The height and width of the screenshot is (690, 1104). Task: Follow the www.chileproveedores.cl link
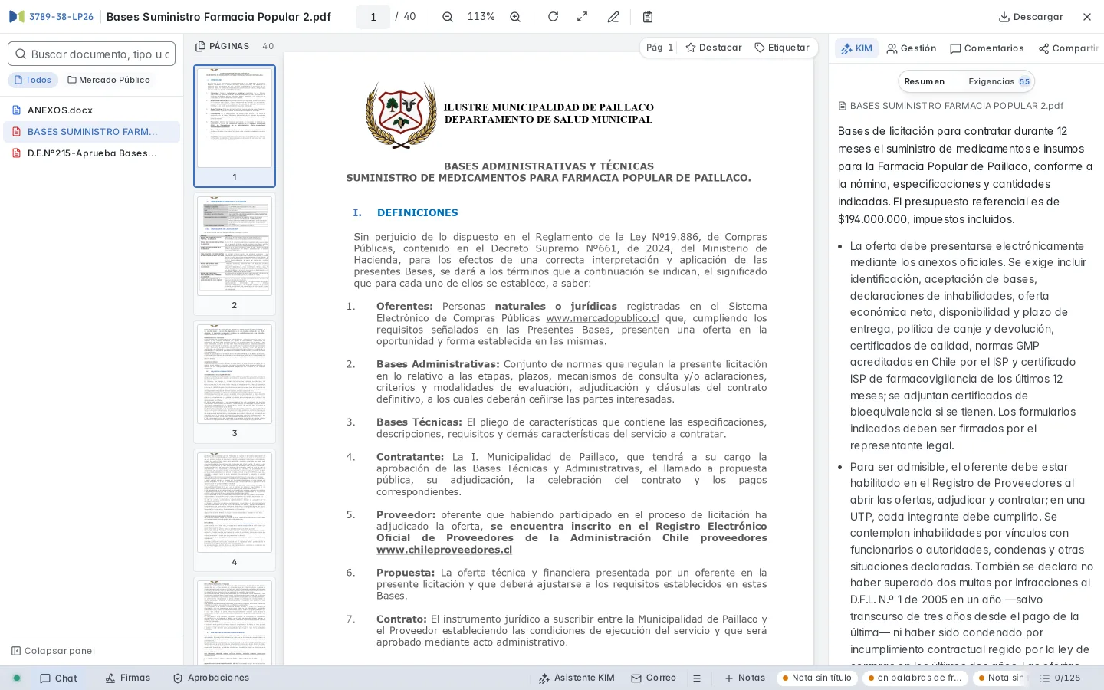(444, 550)
